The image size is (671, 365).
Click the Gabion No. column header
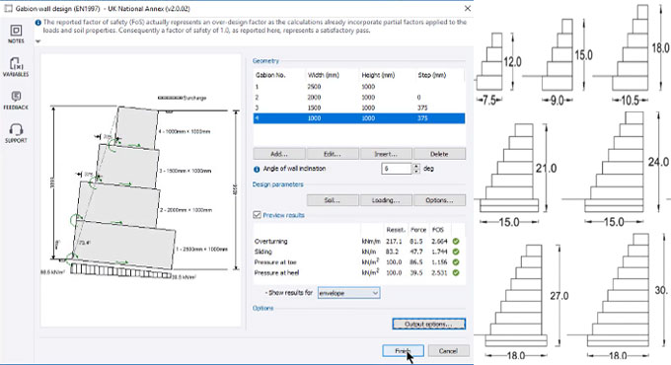tap(270, 75)
